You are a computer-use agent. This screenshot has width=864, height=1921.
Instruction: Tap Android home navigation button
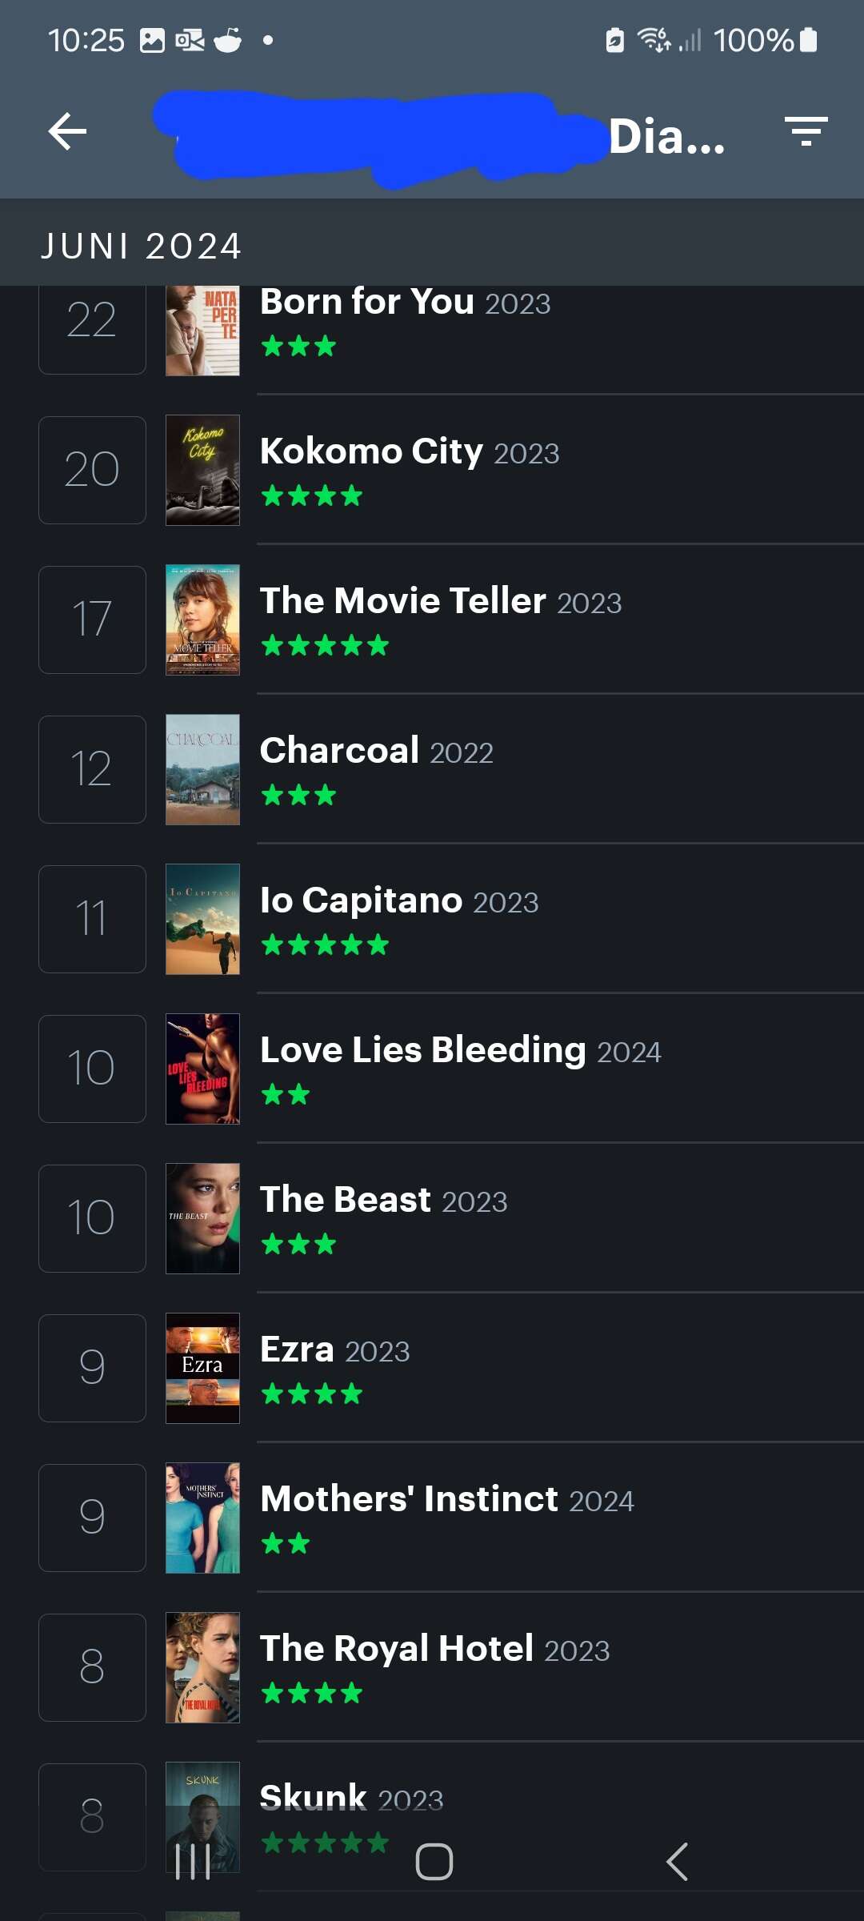click(x=434, y=1862)
